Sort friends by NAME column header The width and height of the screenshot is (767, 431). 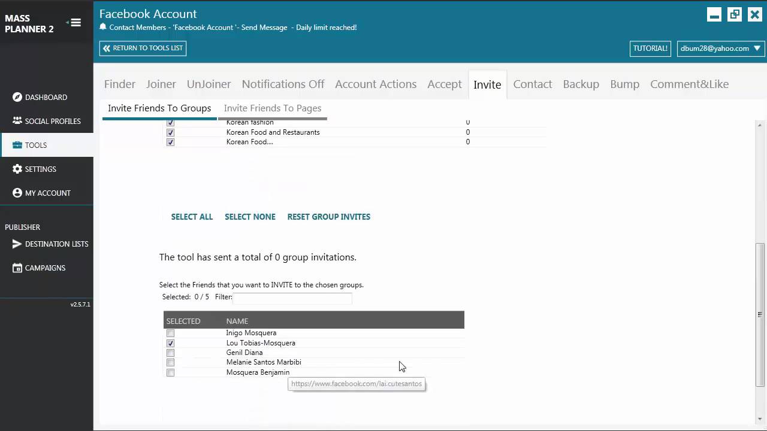237,321
